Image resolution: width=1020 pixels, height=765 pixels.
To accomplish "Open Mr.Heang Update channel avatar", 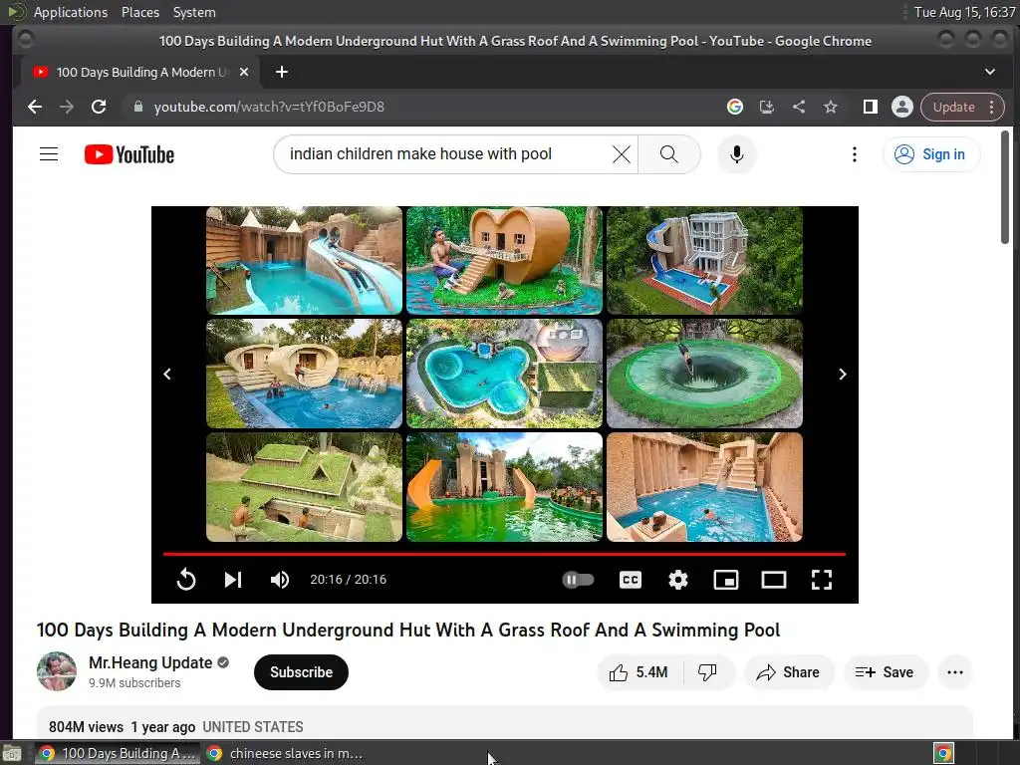I will [x=57, y=671].
